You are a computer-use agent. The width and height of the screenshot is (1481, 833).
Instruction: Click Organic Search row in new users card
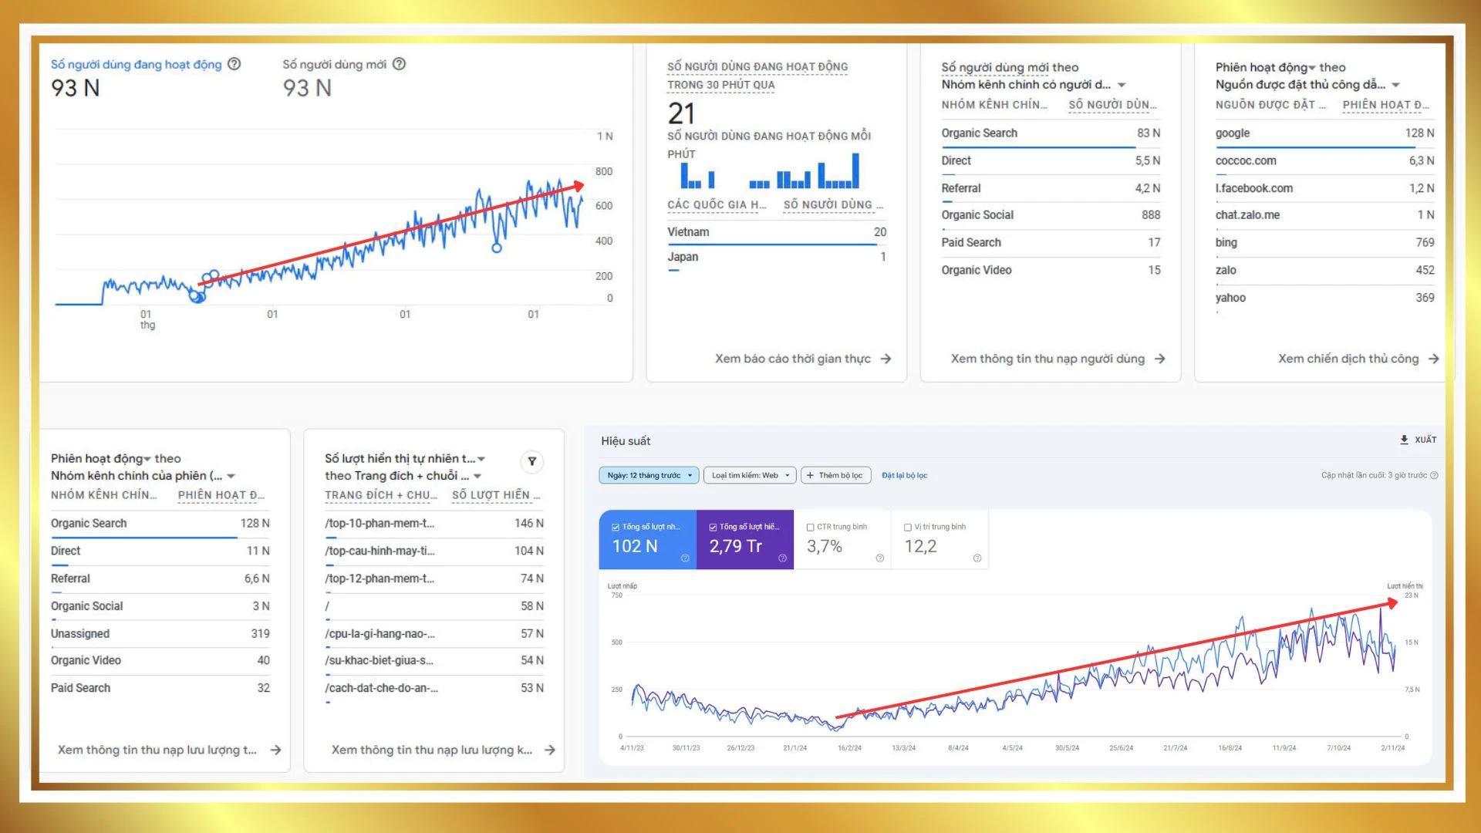[1051, 133]
